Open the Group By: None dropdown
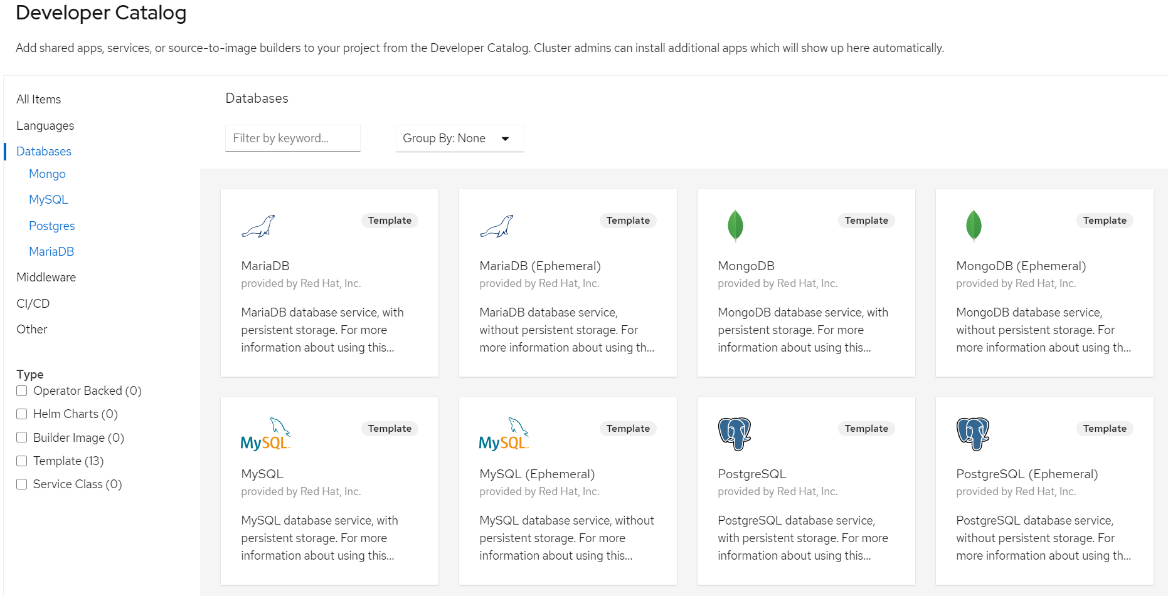1168x596 pixels. [x=460, y=139]
